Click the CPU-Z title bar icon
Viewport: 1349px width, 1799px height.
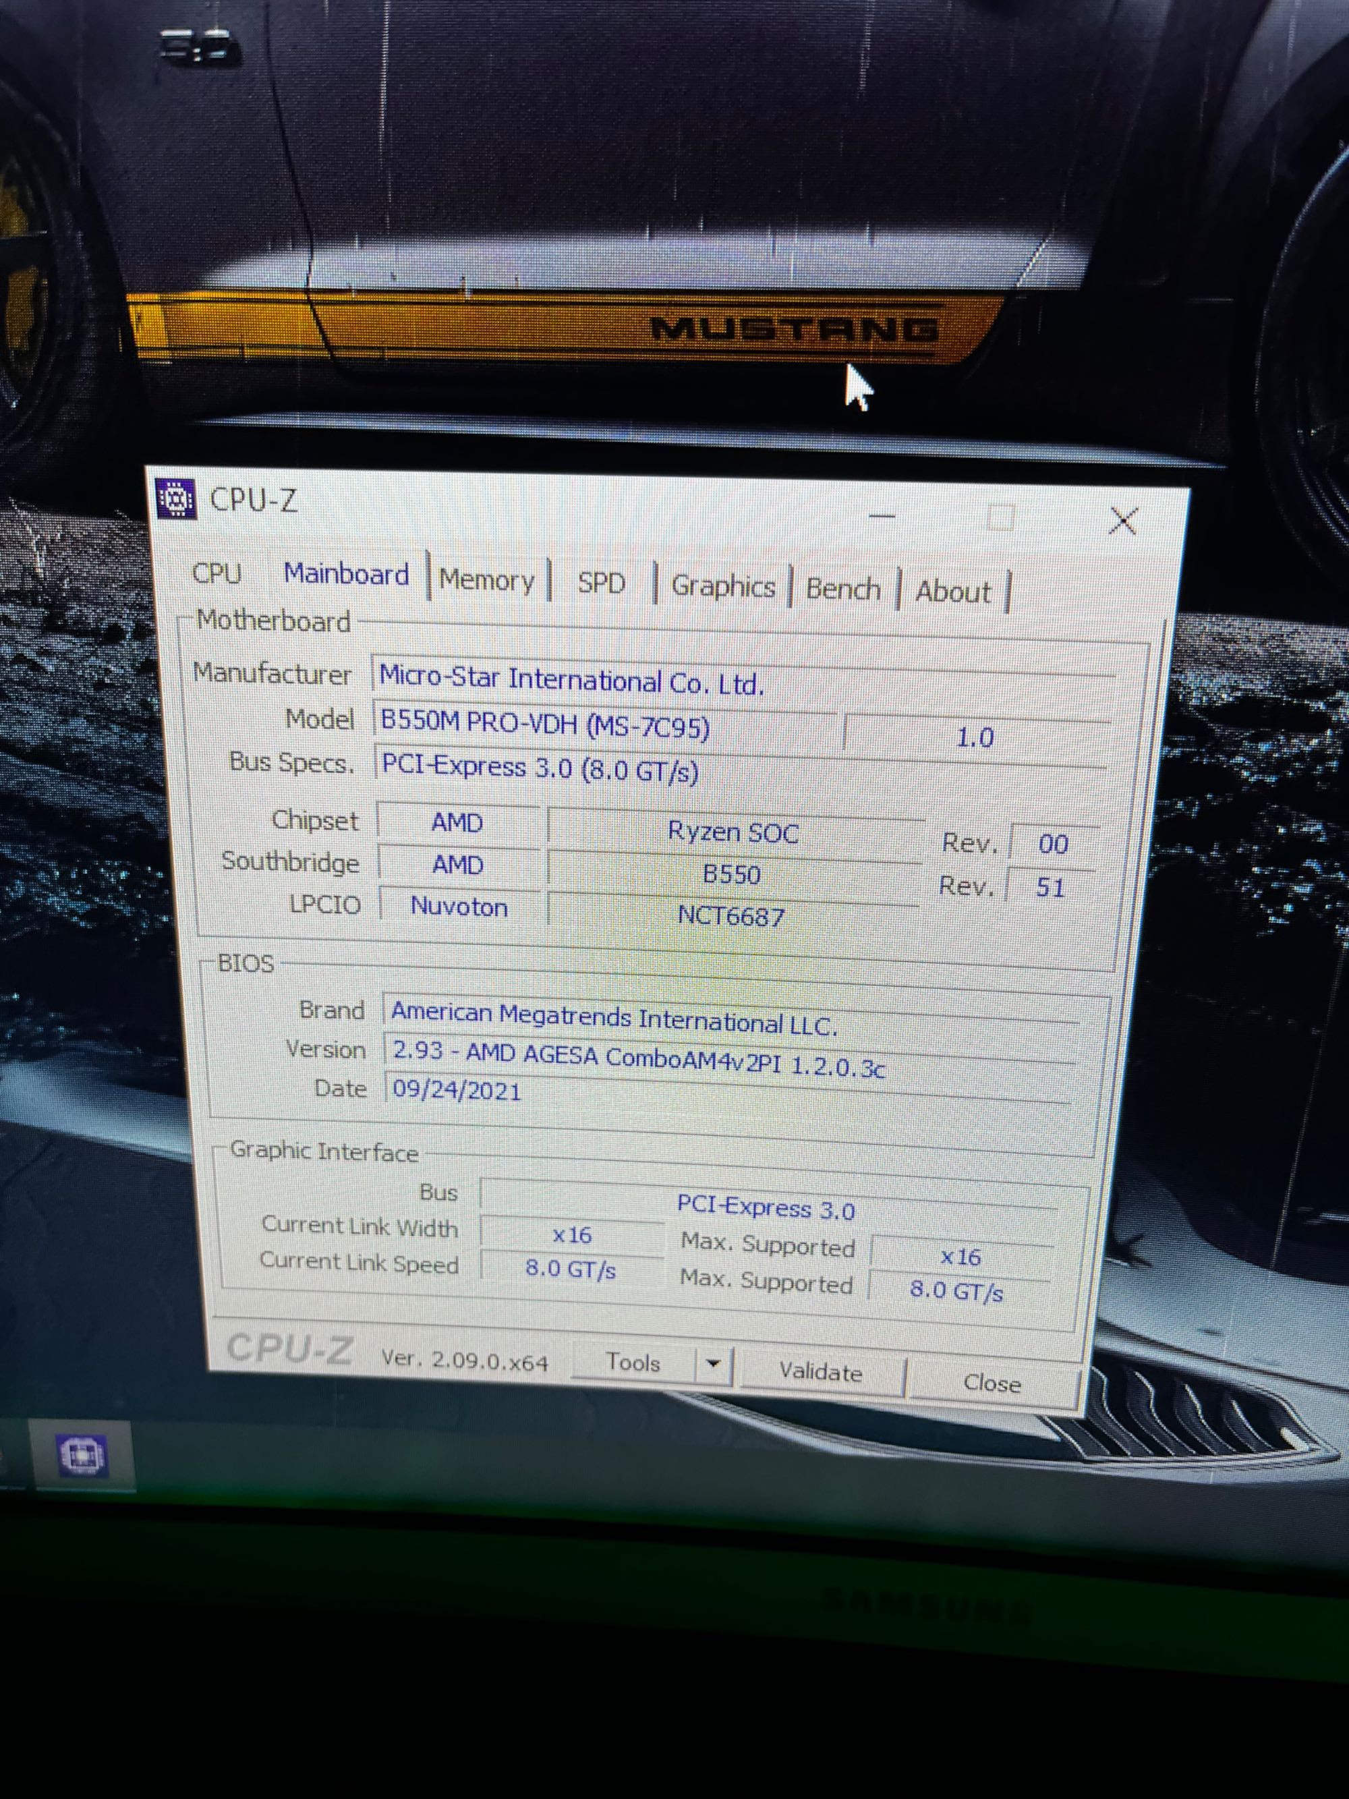coord(175,498)
